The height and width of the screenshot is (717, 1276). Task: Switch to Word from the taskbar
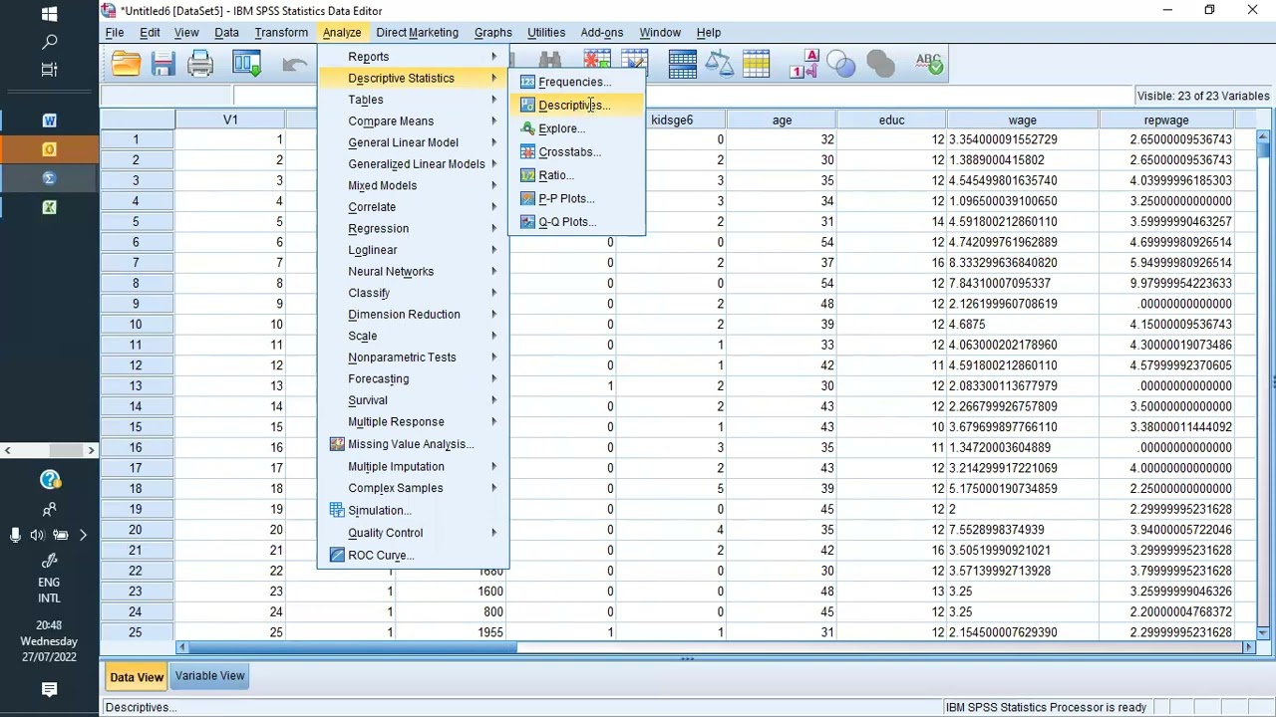pos(49,120)
